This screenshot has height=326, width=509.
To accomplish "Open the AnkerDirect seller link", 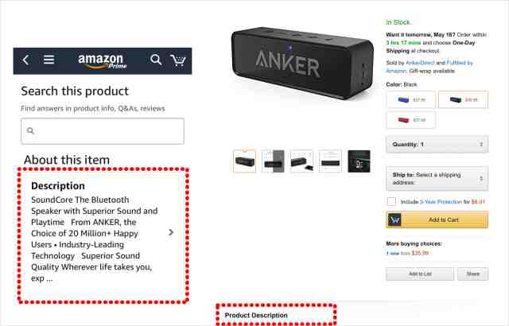I will click(420, 63).
